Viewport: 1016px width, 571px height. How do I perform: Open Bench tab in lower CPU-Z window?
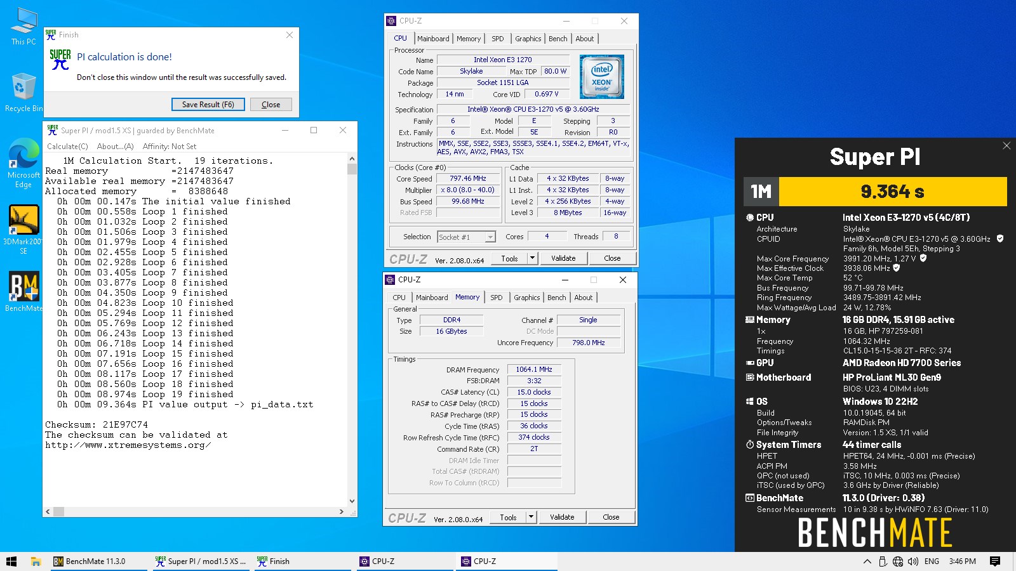[557, 298]
